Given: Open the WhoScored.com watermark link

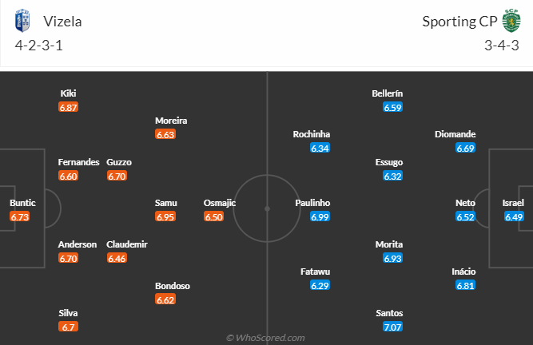Looking at the screenshot, I should (265, 338).
